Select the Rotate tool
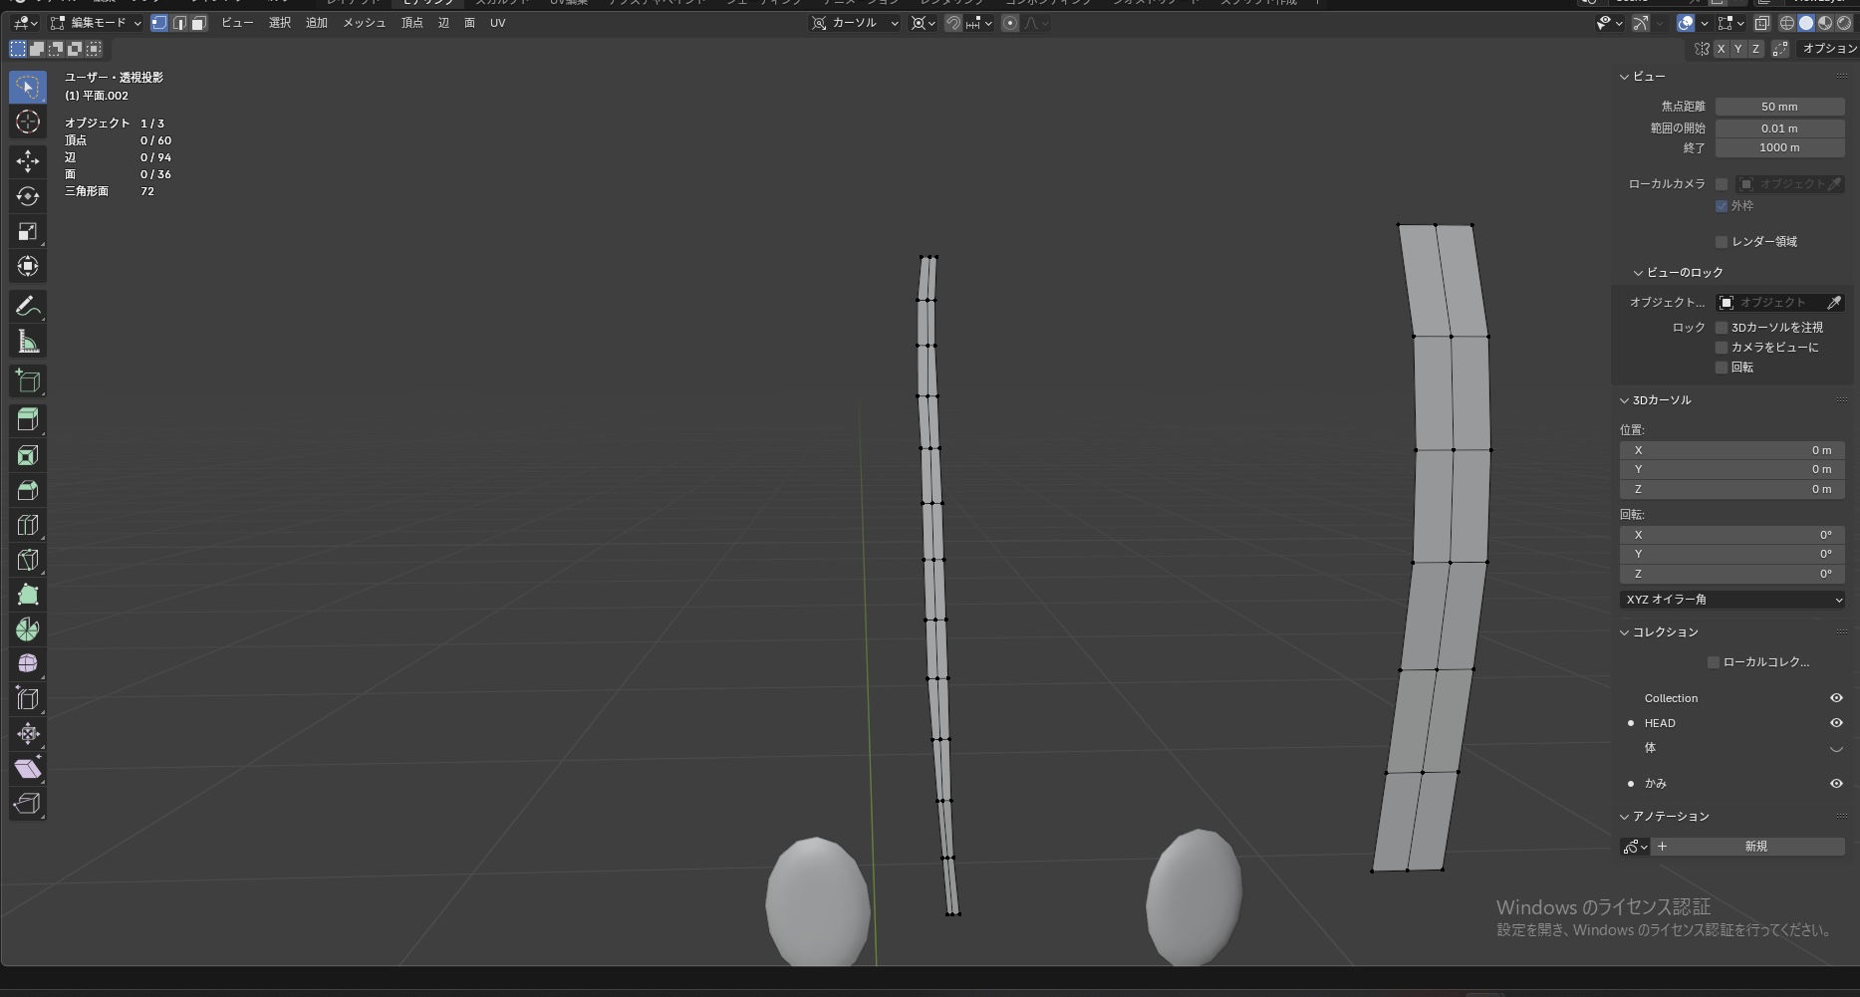Viewport: 1860px width, 997px height. [28, 196]
